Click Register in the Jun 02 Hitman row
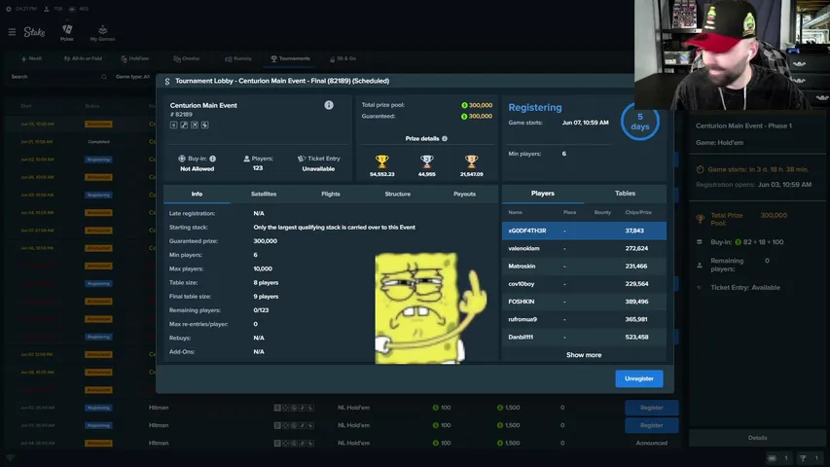This screenshot has width=830, height=467. pyautogui.click(x=652, y=408)
